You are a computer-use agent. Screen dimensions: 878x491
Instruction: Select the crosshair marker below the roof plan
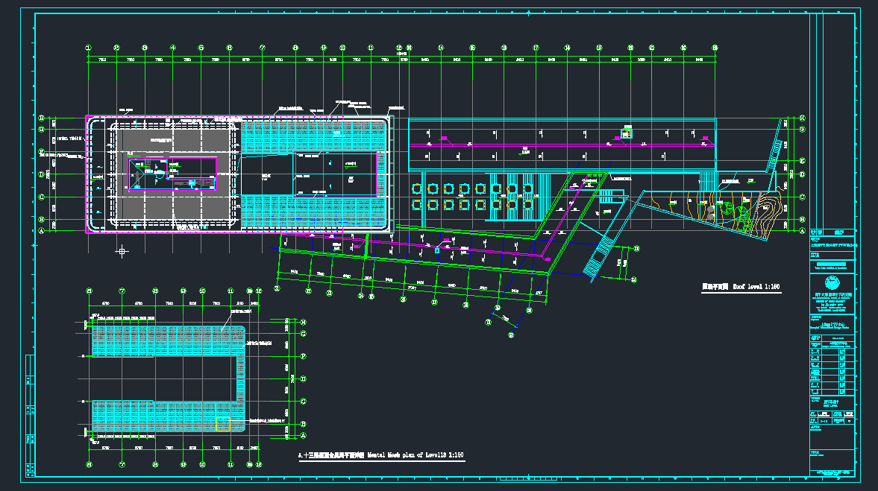coord(122,252)
